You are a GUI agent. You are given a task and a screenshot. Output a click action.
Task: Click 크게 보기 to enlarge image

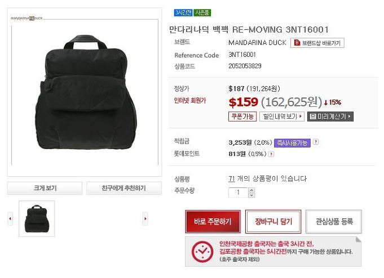pyautogui.click(x=45, y=188)
